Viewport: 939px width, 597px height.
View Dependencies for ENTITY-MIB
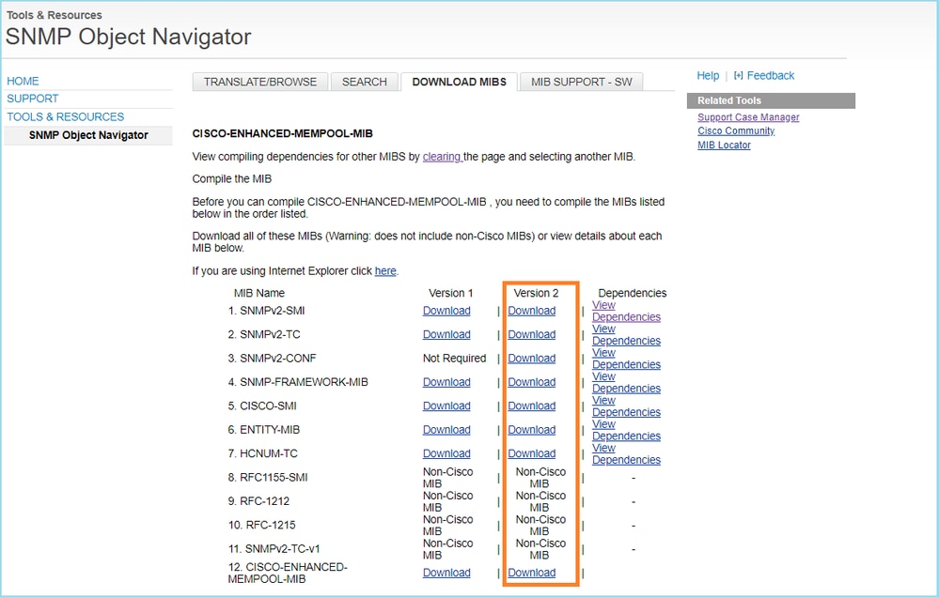[626, 431]
